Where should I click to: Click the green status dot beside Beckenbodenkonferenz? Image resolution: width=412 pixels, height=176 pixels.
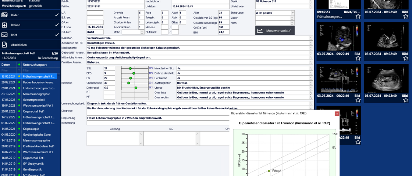pos(19,82)
